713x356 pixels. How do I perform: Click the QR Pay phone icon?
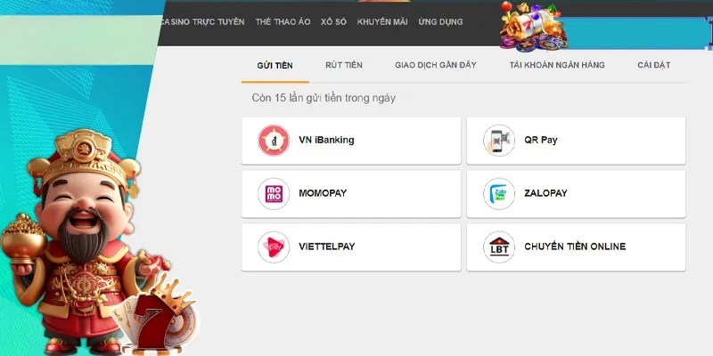(x=499, y=141)
